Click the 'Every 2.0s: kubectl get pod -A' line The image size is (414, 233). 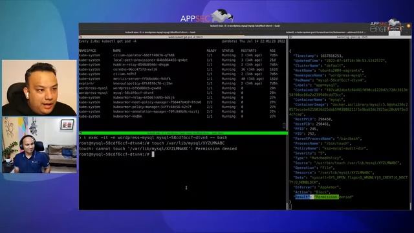pos(107,41)
